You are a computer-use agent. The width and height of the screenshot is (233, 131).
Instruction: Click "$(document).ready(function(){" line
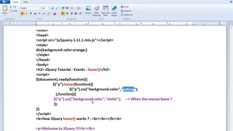coord(62,79)
